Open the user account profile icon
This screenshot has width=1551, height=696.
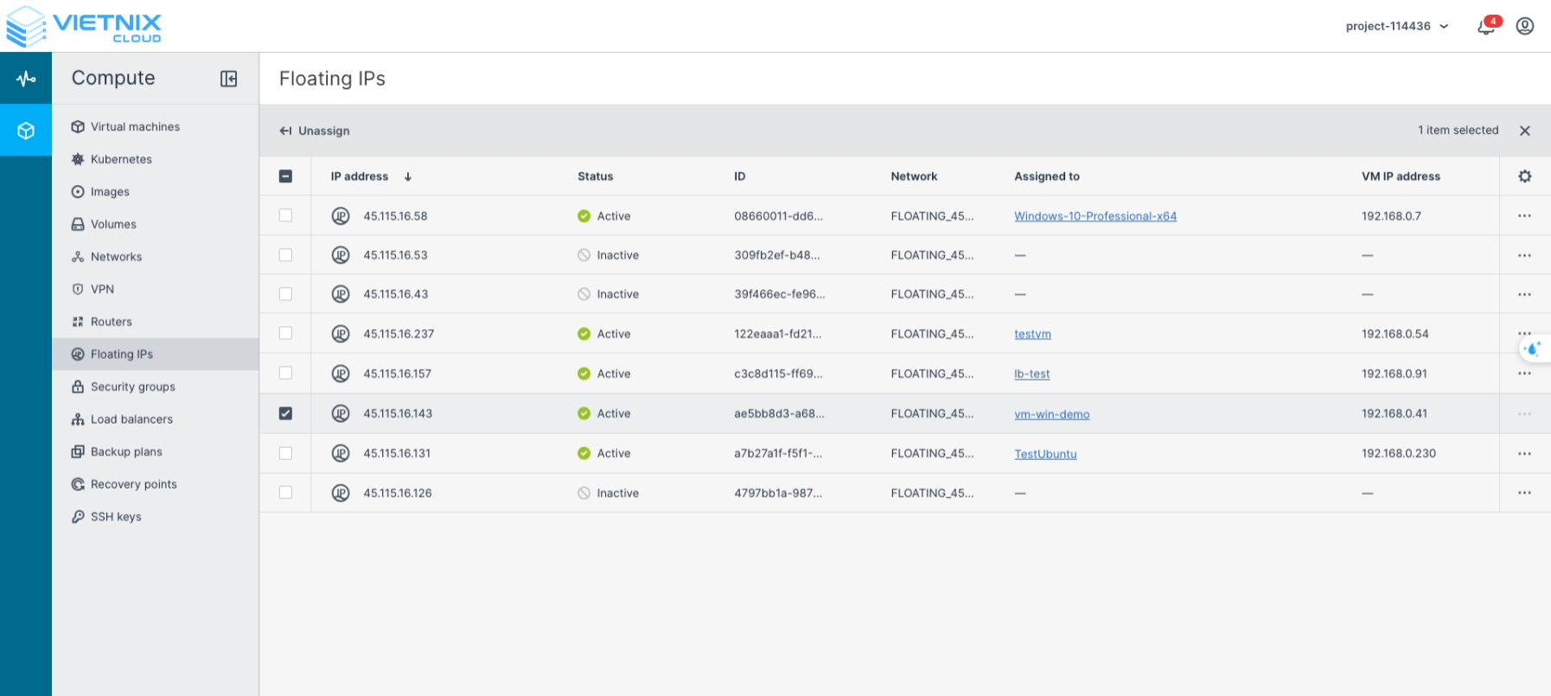tap(1525, 26)
